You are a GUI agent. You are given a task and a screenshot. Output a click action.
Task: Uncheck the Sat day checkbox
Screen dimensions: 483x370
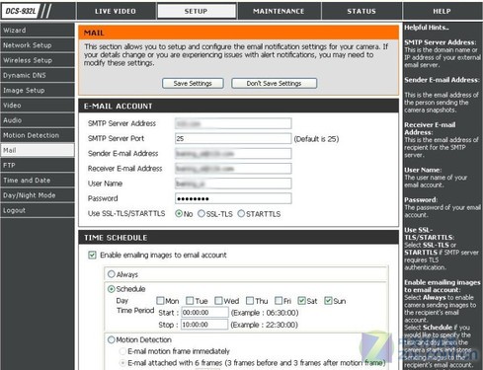click(301, 301)
